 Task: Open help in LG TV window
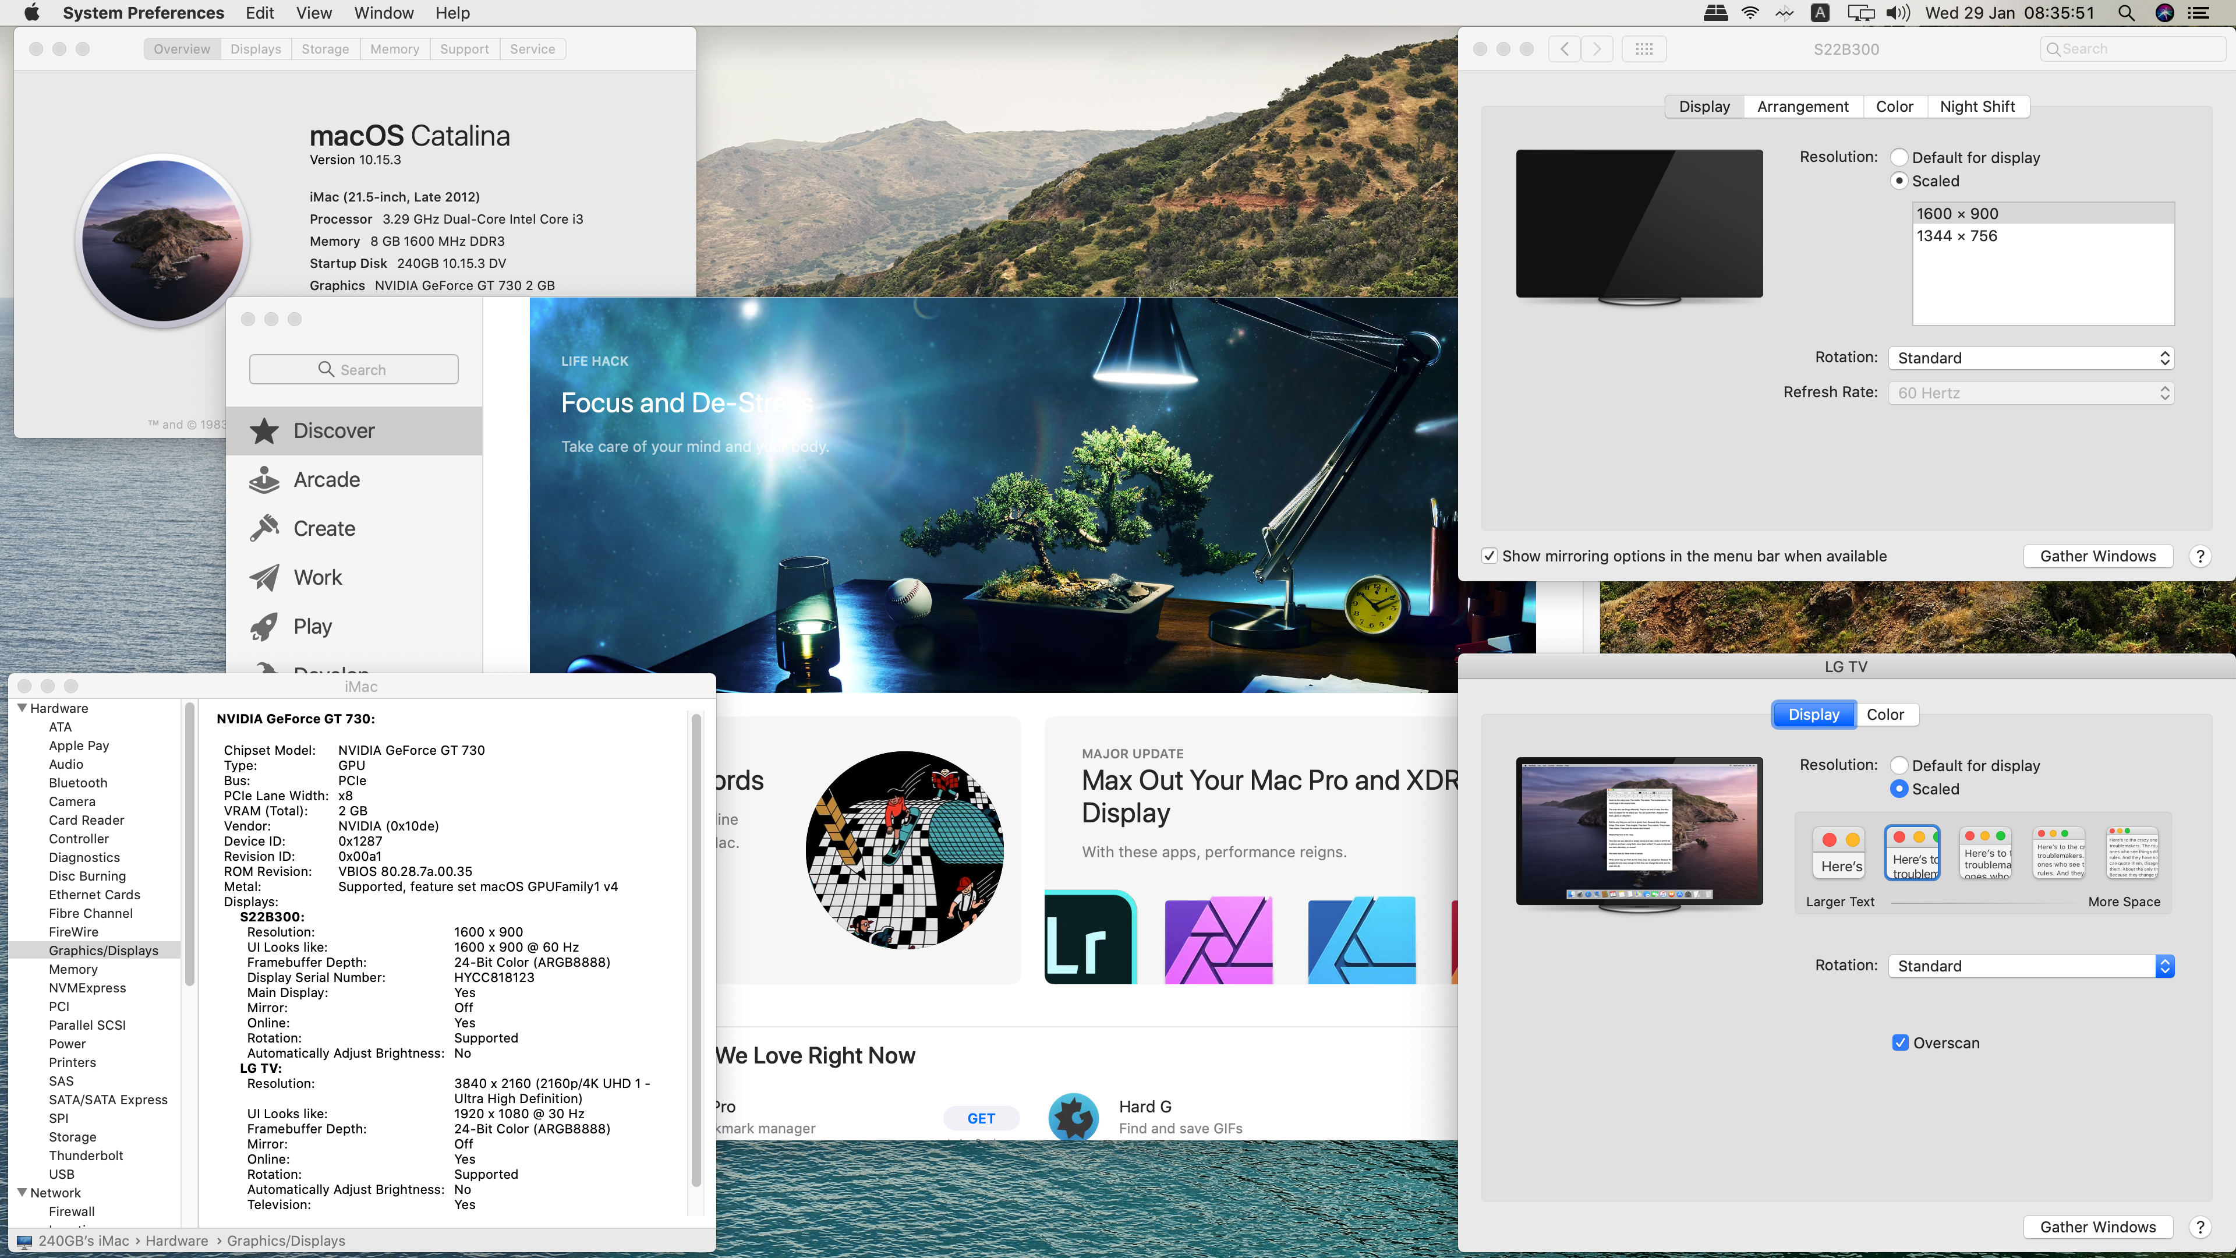tap(2199, 1227)
